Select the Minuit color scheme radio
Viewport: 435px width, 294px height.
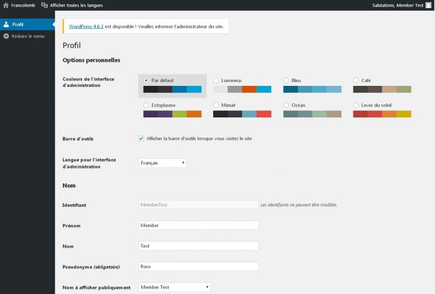click(216, 105)
